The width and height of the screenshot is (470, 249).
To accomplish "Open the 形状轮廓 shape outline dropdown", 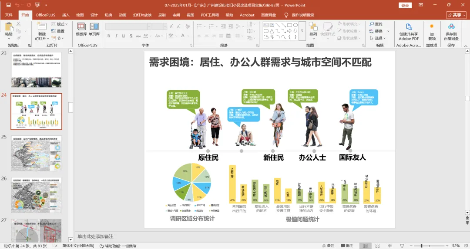I will click(x=349, y=31).
